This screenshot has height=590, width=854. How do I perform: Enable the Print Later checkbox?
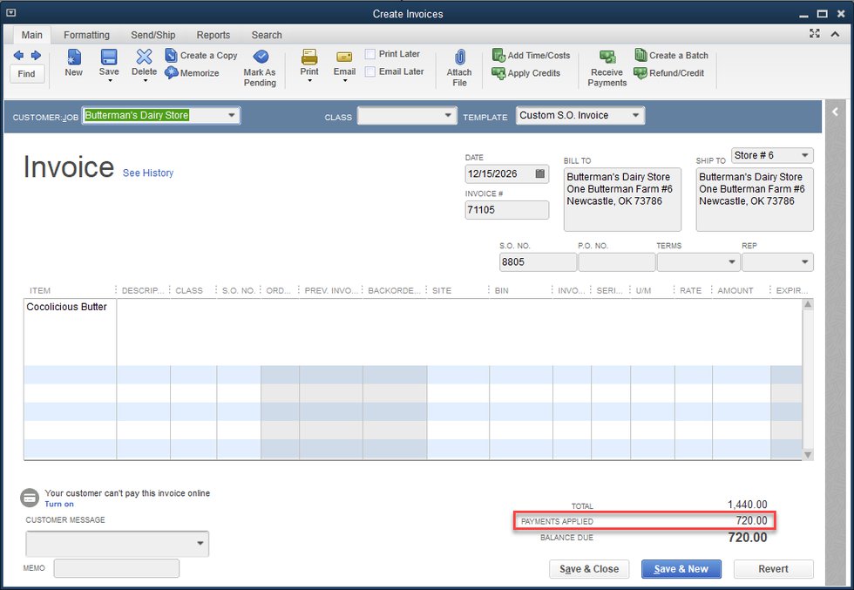coord(370,54)
